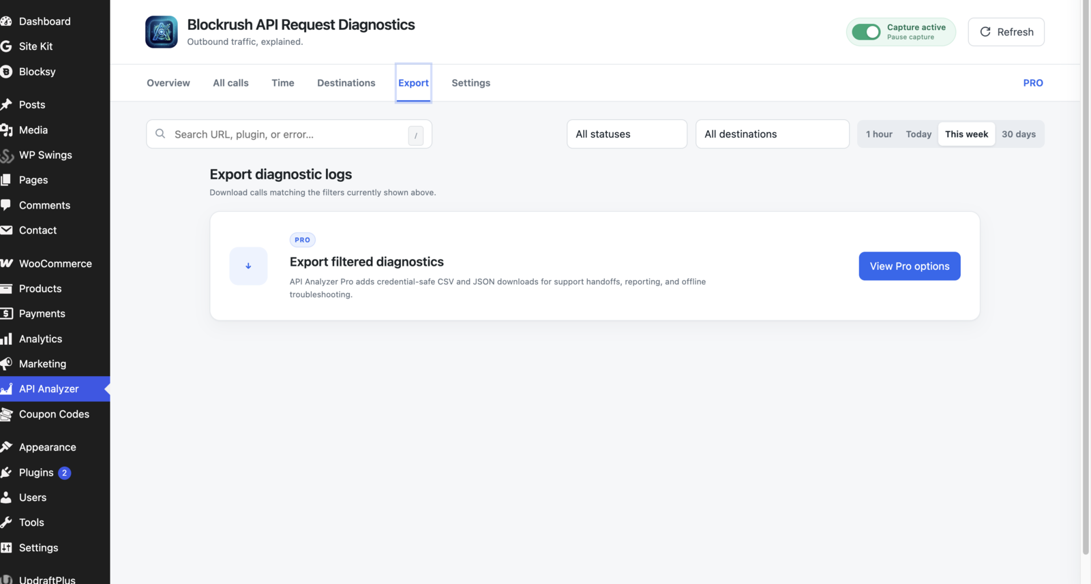Click the Posts pushpin icon
The height and width of the screenshot is (584, 1091).
coord(6,104)
